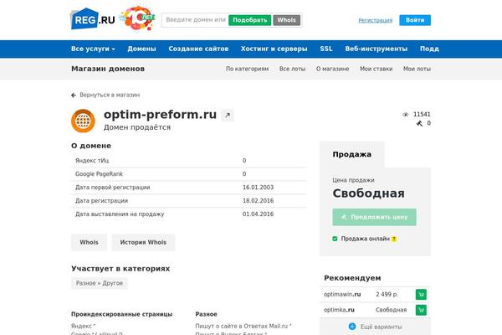Click the Магазин доменов heading
This screenshot has width=502, height=335.
point(108,69)
